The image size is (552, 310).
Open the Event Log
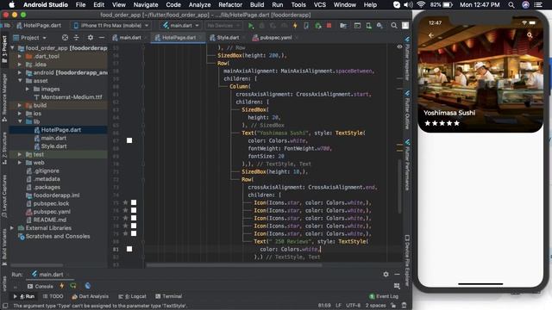pyautogui.click(x=384, y=296)
